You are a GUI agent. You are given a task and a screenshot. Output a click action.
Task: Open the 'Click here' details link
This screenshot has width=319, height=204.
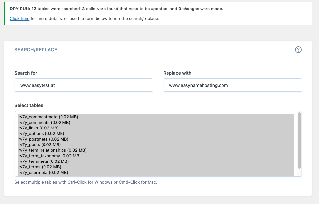coord(20,19)
